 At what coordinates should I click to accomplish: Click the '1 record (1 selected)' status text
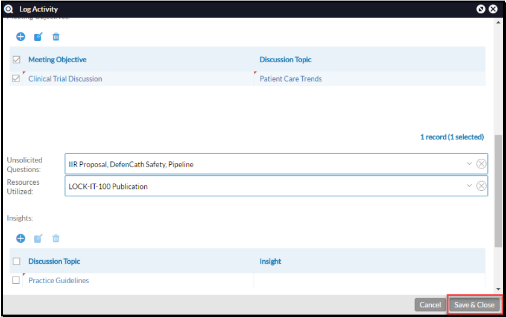click(452, 137)
